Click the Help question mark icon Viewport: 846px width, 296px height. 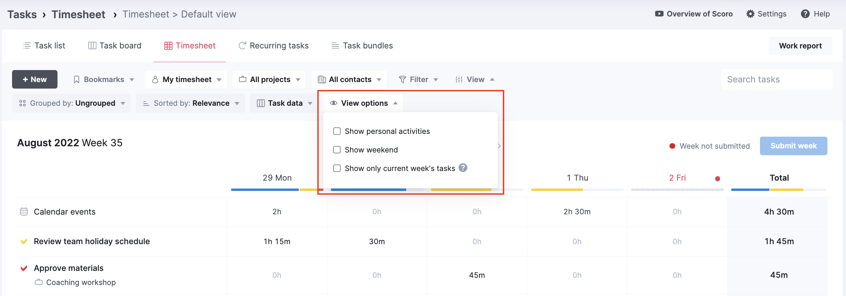pos(805,14)
